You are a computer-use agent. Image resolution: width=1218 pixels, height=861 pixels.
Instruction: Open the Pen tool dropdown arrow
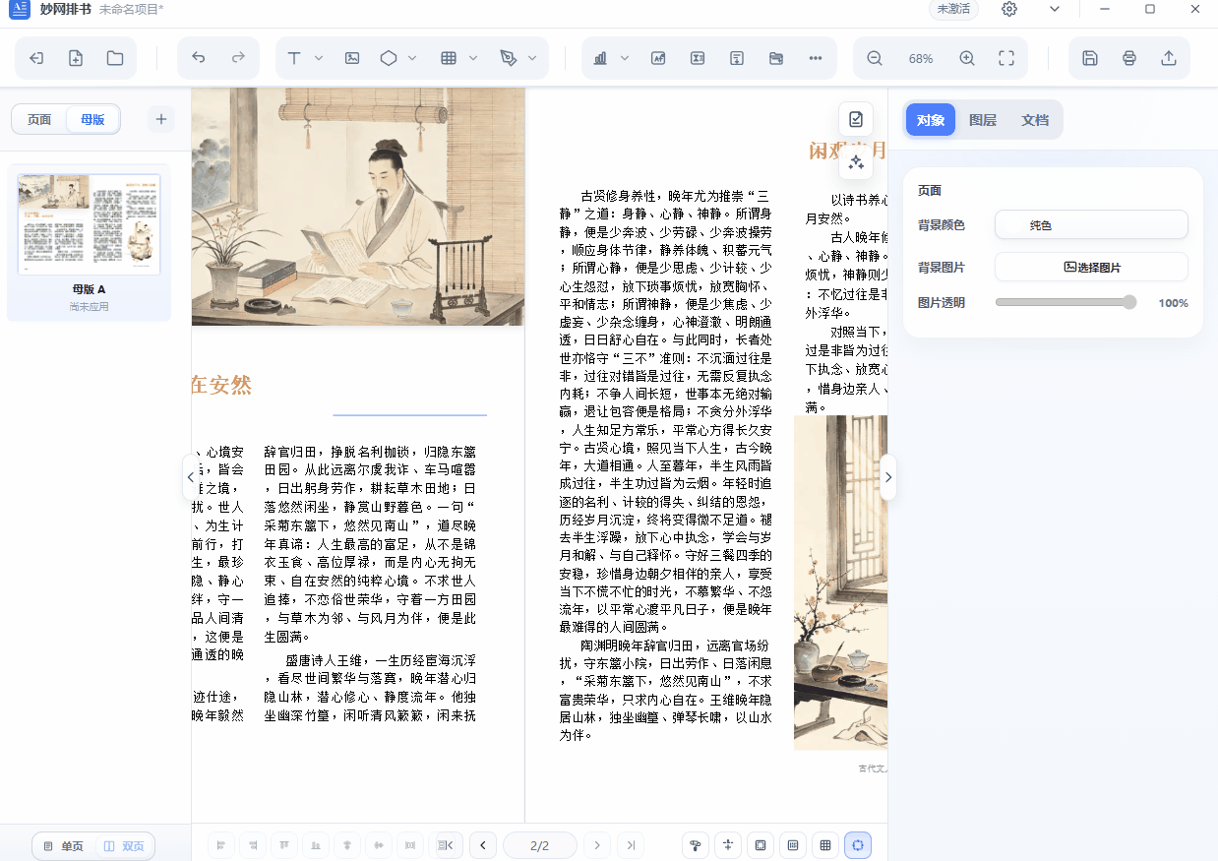pyautogui.click(x=532, y=58)
